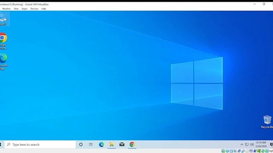
Task: Open the Mail app from taskbar
Action: point(122,144)
